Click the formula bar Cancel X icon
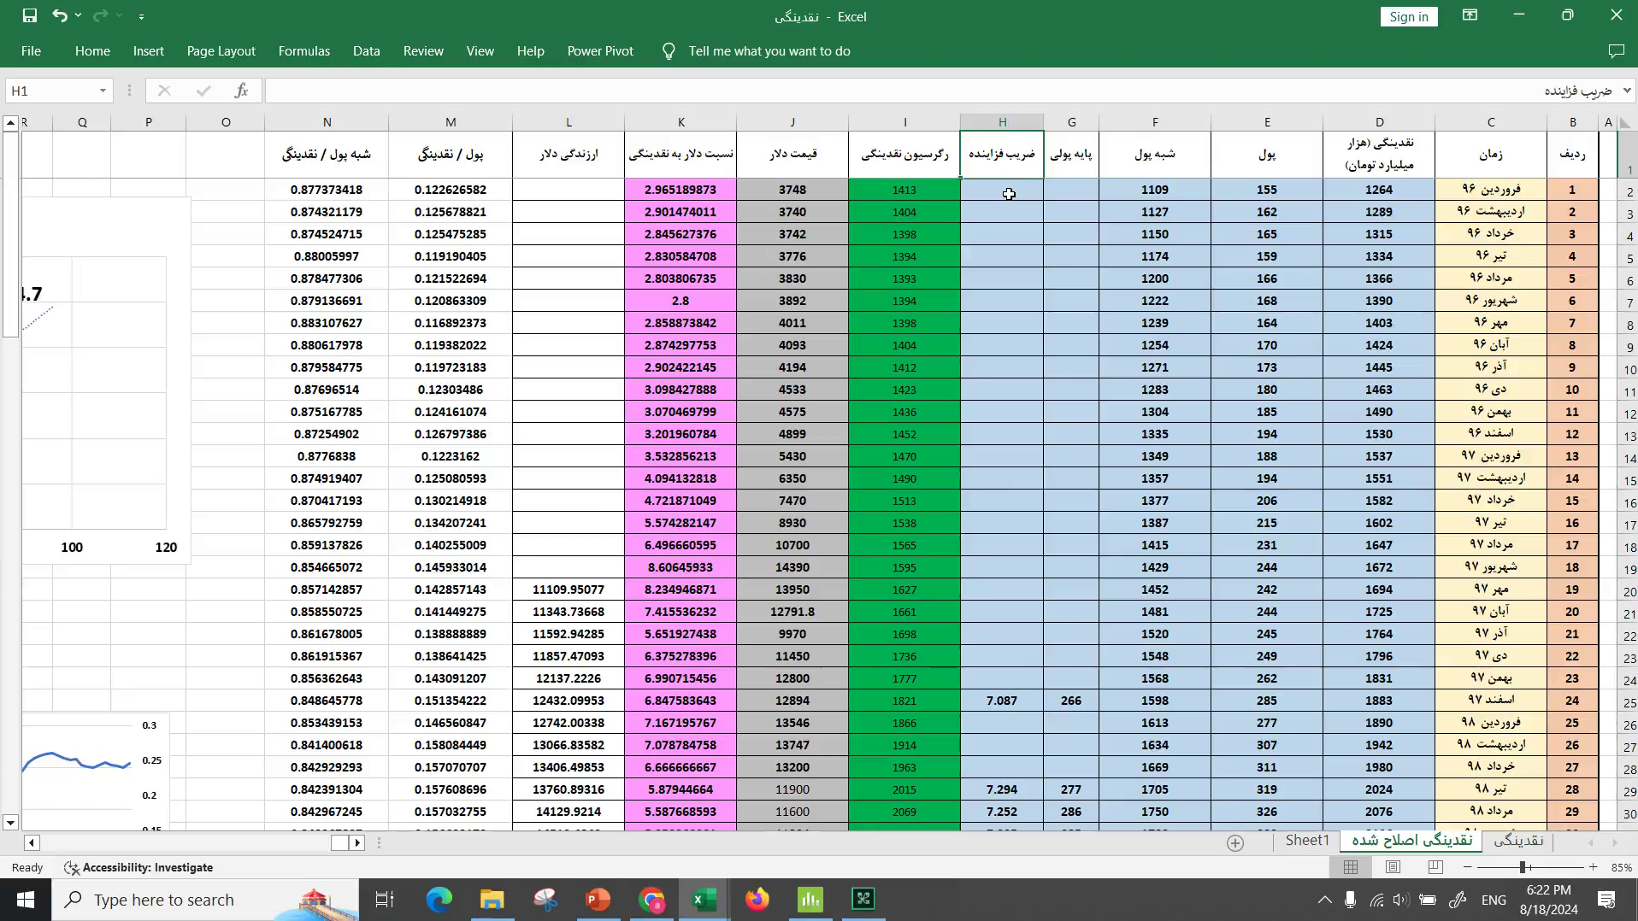 (164, 91)
